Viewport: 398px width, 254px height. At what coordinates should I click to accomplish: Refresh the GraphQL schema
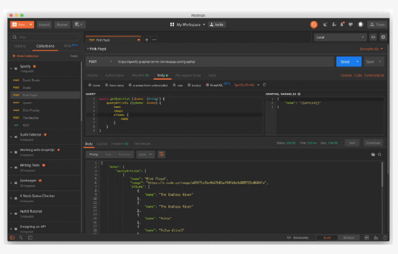(264, 85)
